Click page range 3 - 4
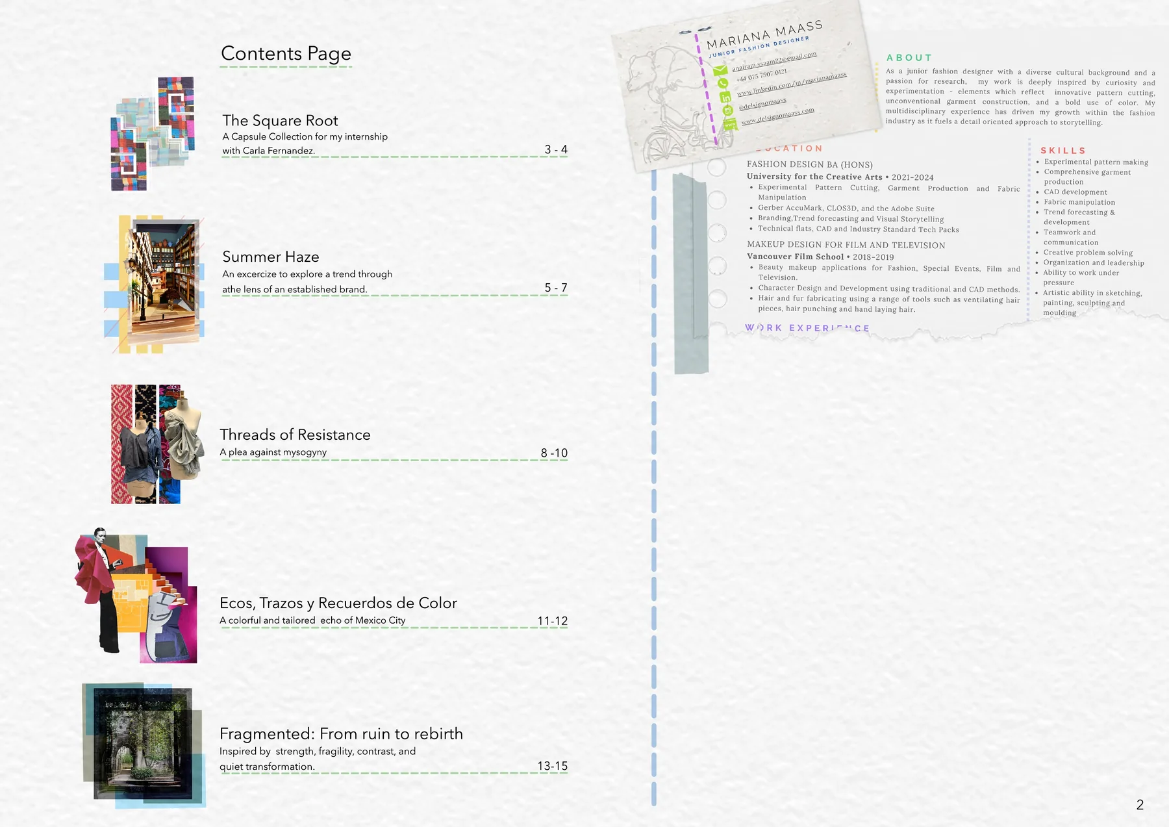This screenshot has width=1169, height=827. pos(556,149)
